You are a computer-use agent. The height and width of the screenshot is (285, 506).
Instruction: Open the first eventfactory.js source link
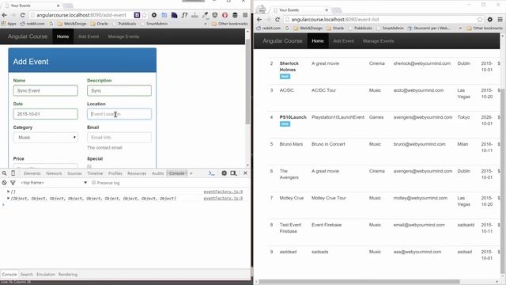[223, 192]
